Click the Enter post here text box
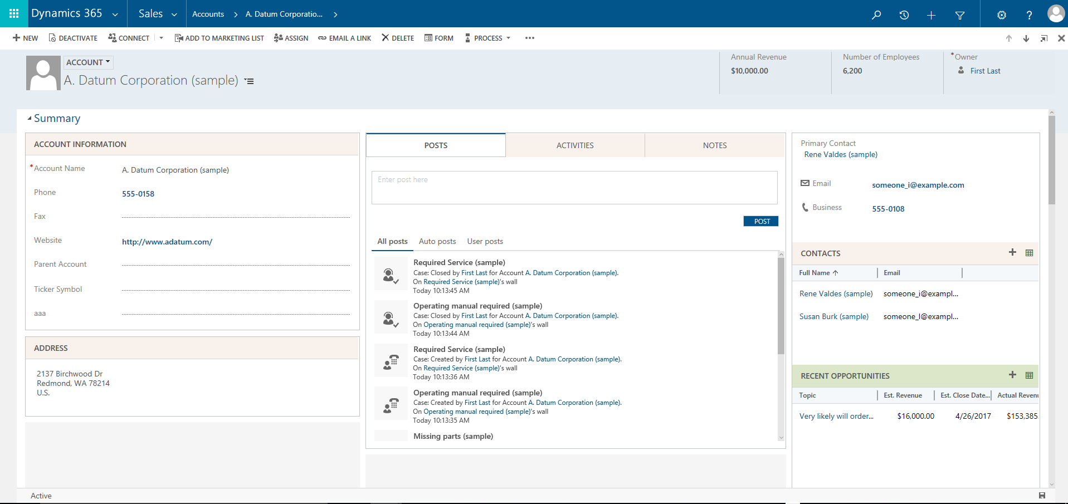The image size is (1068, 504). (574, 188)
